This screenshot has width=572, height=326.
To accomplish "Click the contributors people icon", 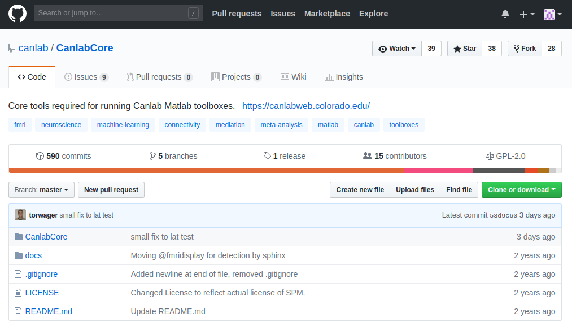I will [x=368, y=156].
